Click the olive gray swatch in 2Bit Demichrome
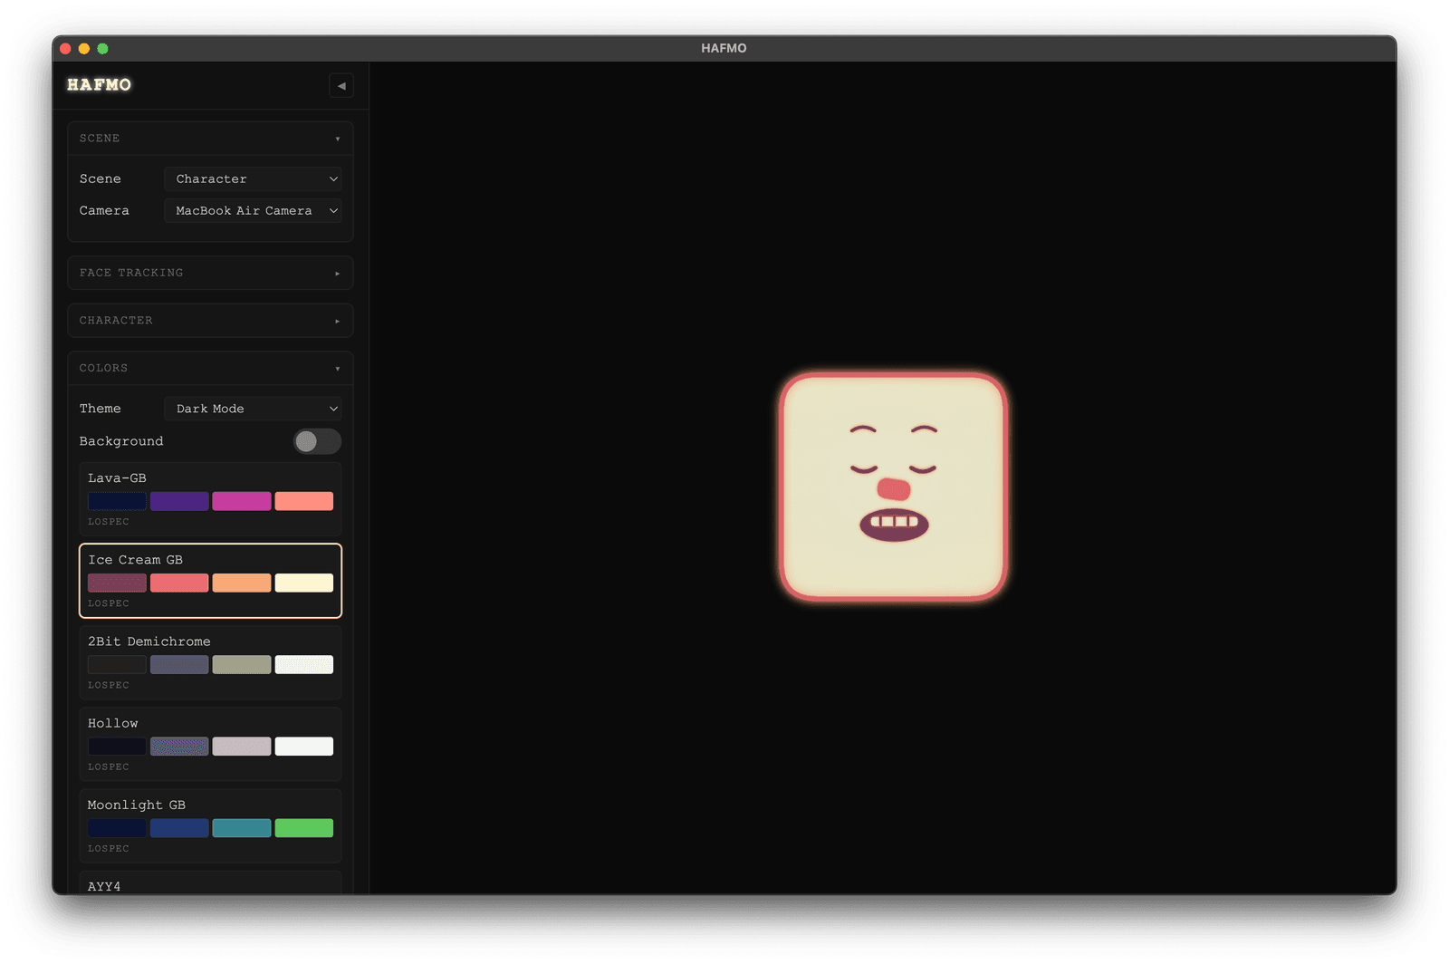Image resolution: width=1449 pixels, height=964 pixels. click(242, 665)
